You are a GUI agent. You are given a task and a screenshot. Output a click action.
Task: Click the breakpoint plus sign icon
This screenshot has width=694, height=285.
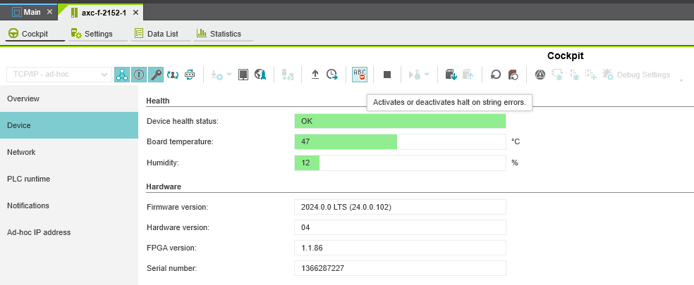tap(591, 75)
